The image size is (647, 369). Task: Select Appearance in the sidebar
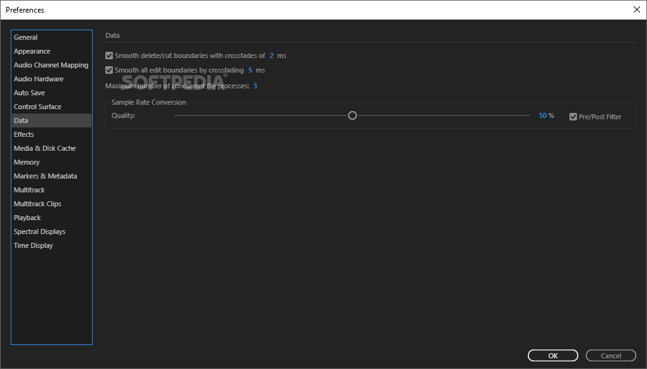pos(52,51)
